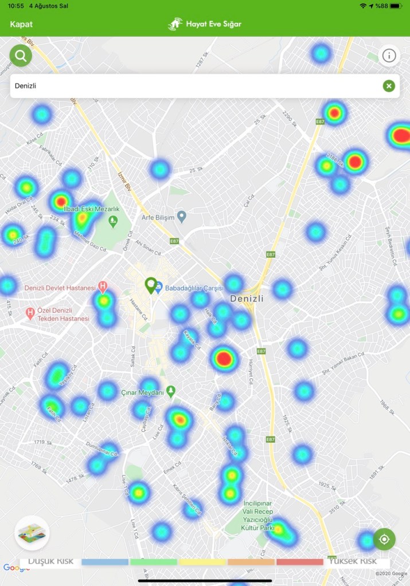
Task: Tap the Kapat button
Action: click(x=21, y=24)
